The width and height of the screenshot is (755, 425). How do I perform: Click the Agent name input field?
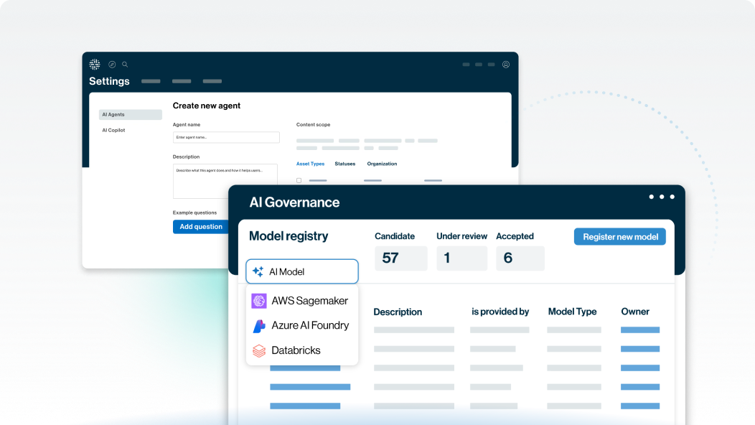click(226, 137)
